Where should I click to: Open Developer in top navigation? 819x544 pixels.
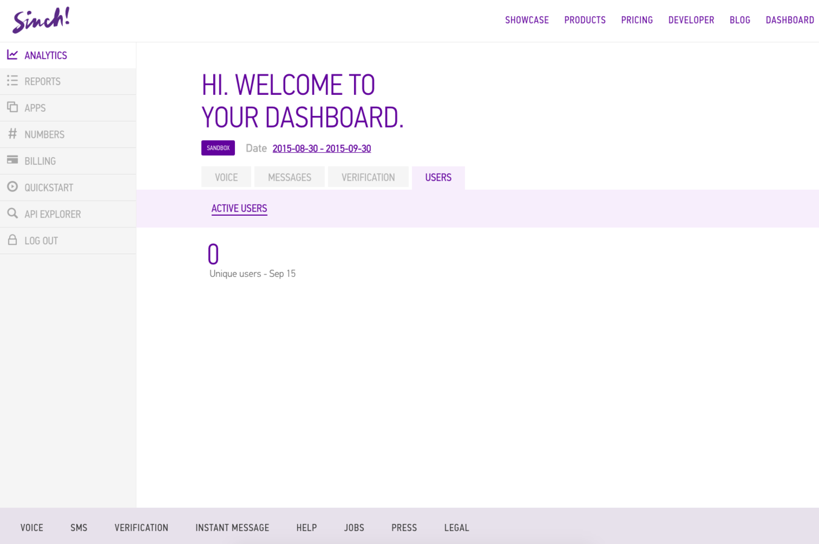691,20
